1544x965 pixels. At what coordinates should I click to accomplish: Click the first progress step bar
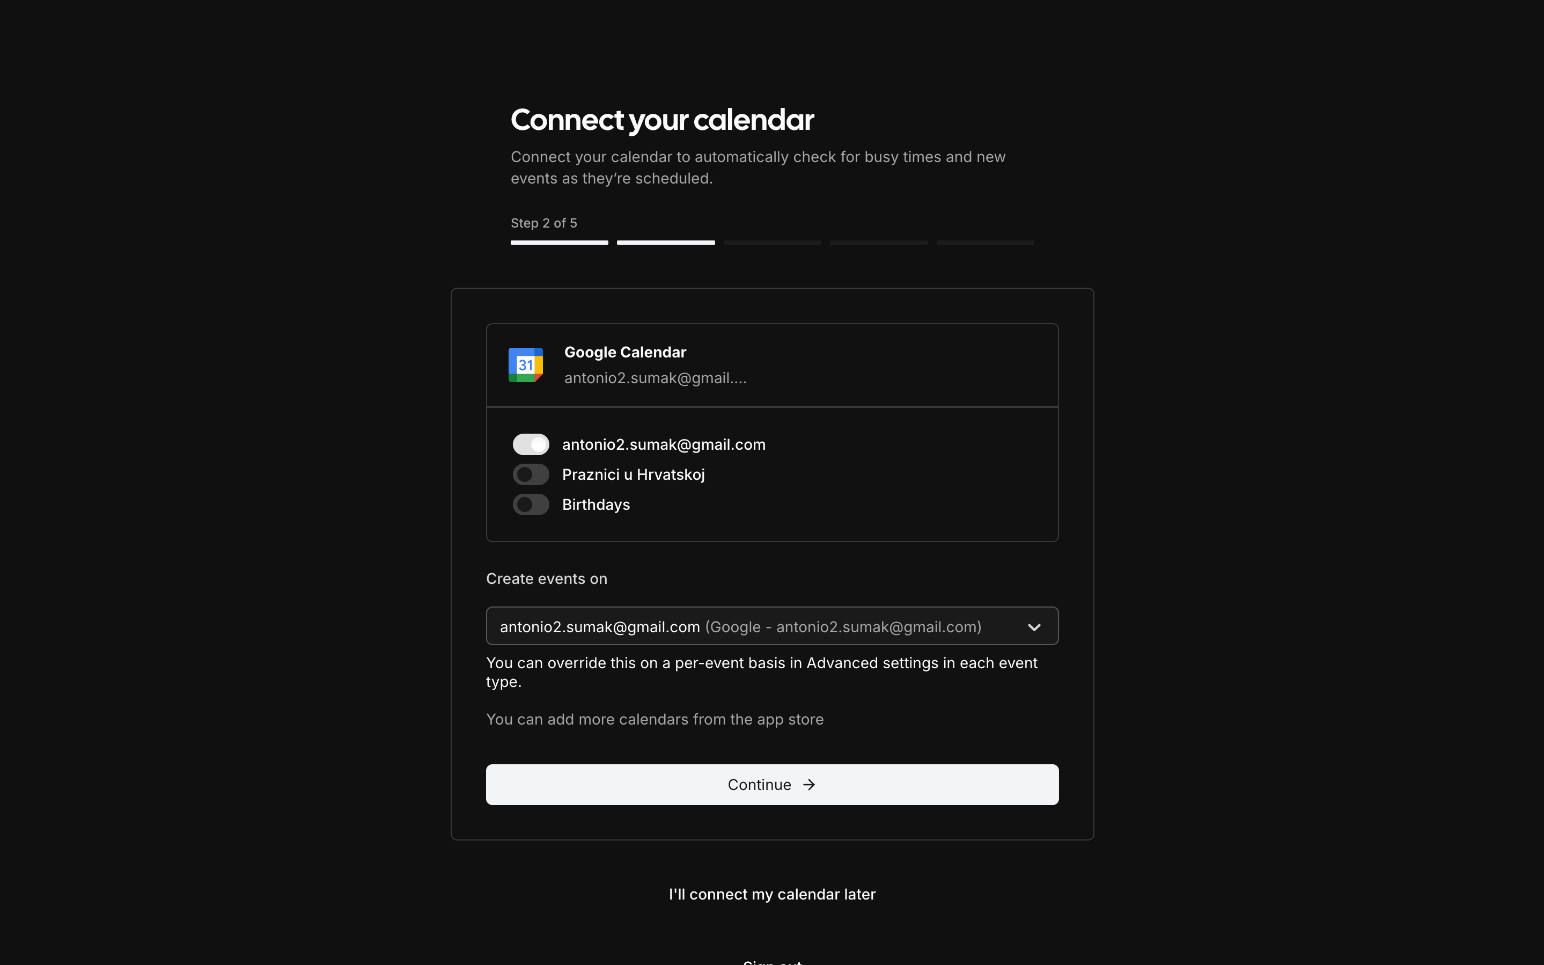point(560,243)
